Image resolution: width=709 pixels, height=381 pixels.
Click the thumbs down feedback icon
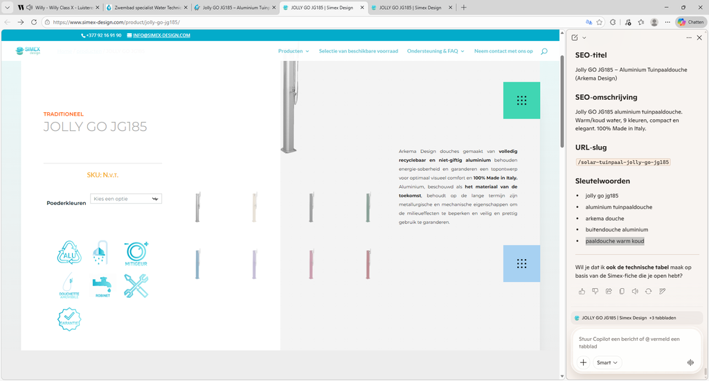[595, 291]
